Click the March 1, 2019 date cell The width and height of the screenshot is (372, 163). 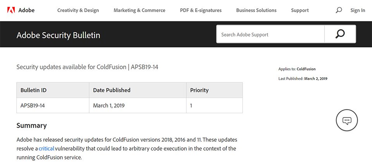coord(109,105)
